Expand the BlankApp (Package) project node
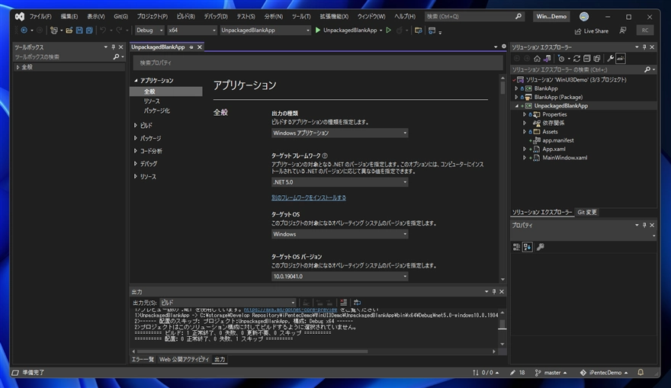This screenshot has height=388, width=671. tap(516, 97)
